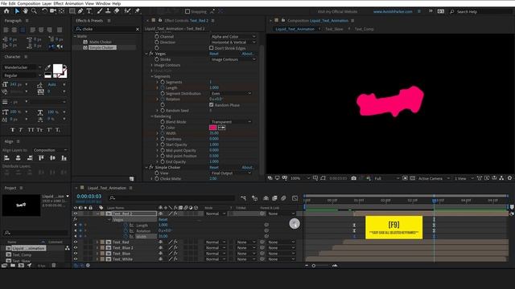515x289 pixels.
Task: Select the Zoom magnifier tool
Action: point(34,11)
